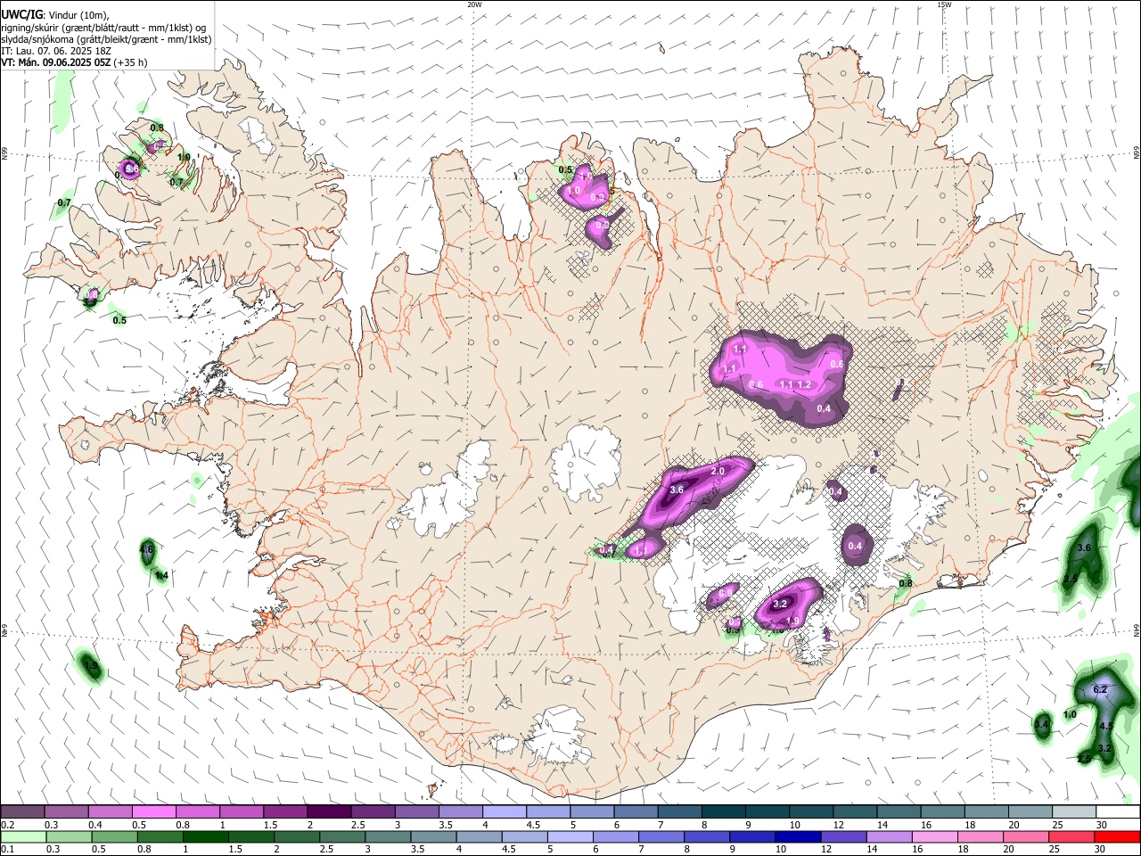Select darkest green rain swatch right of lower '1'
Screen dimensions: 1141x856
(x=206, y=836)
